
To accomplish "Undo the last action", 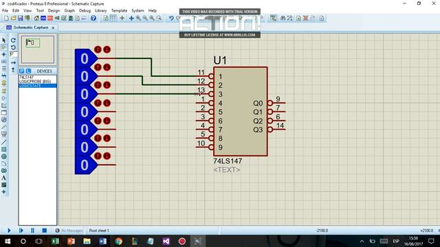I will coord(171,19).
